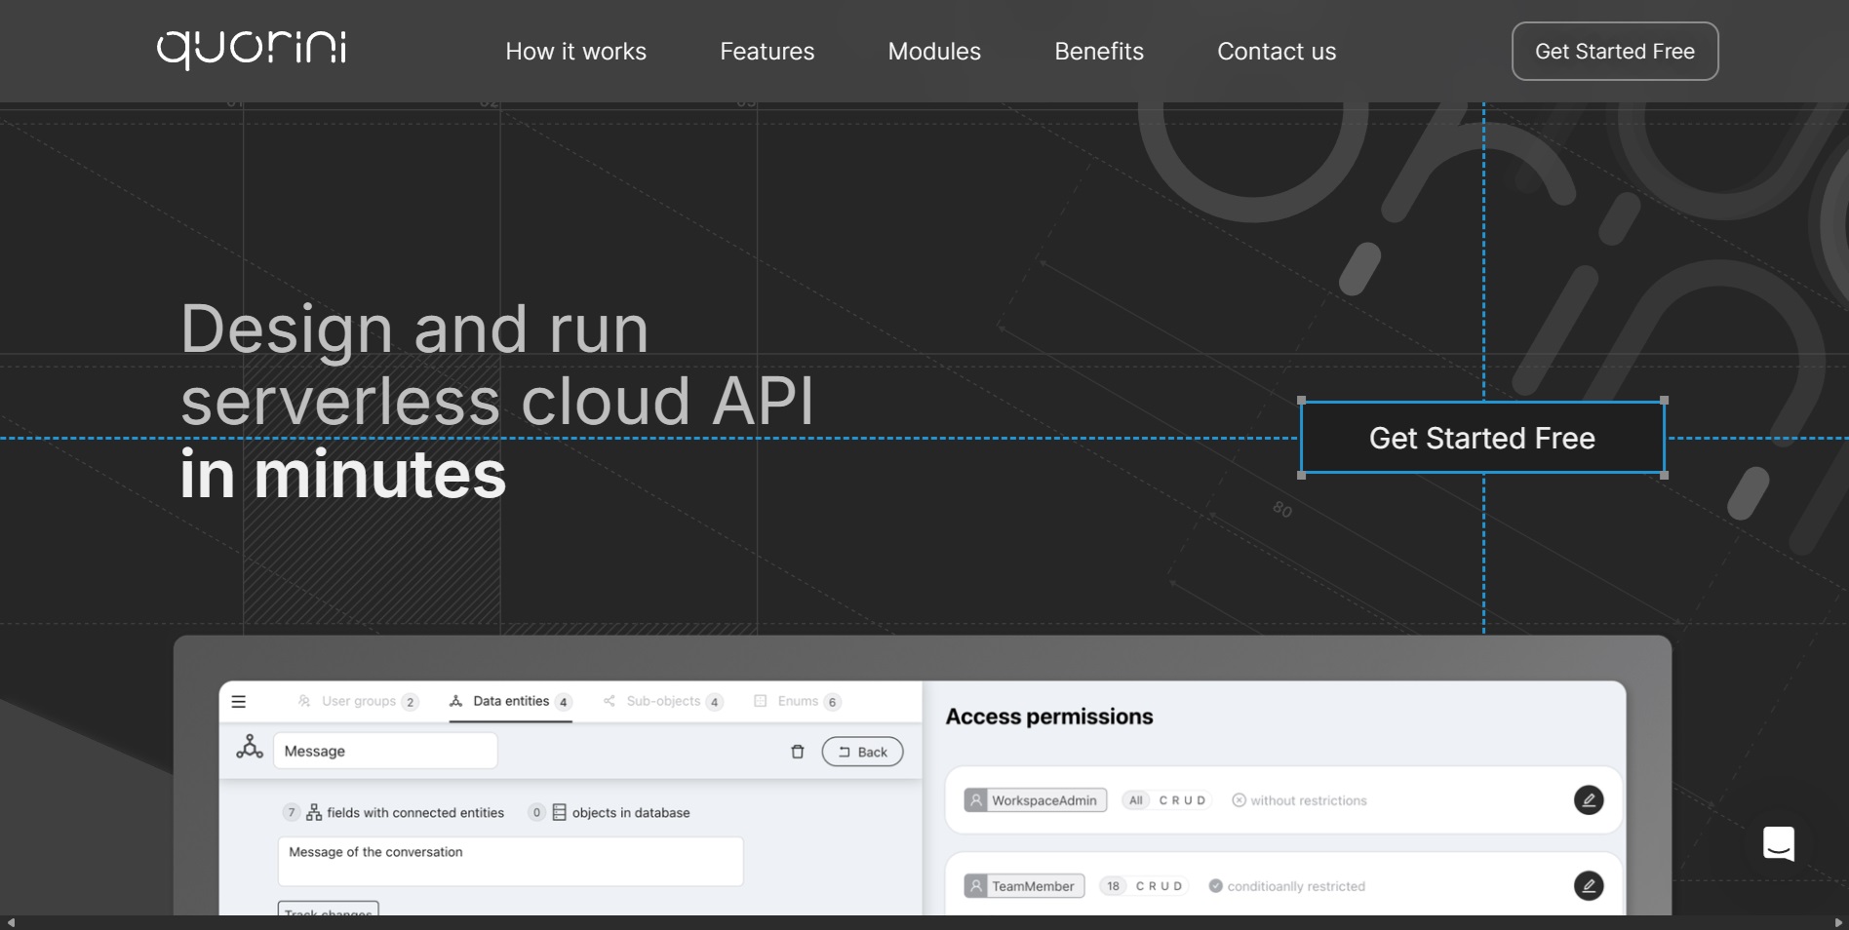The width and height of the screenshot is (1849, 930).
Task: Open the Sub-objects tab
Action: coord(663,701)
